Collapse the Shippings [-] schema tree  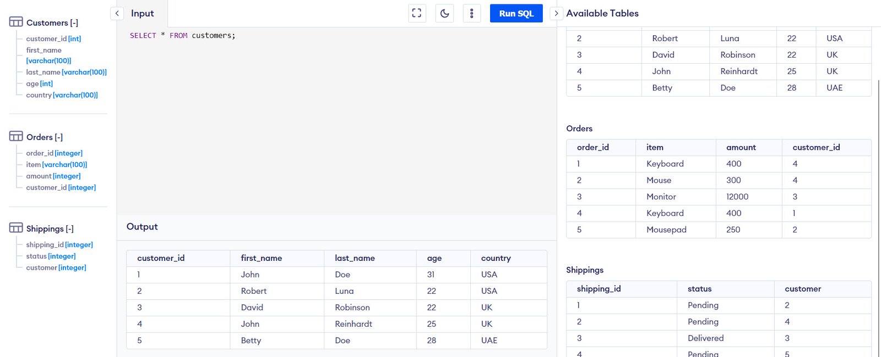(x=50, y=228)
